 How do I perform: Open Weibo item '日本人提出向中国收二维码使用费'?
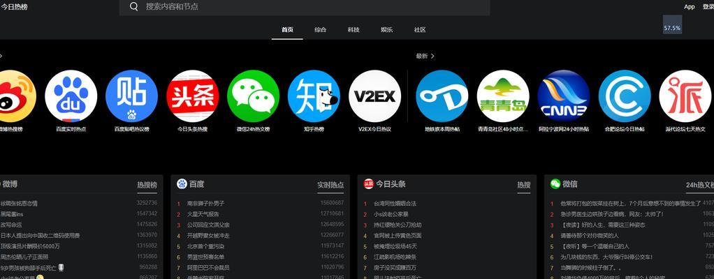(x=40, y=236)
